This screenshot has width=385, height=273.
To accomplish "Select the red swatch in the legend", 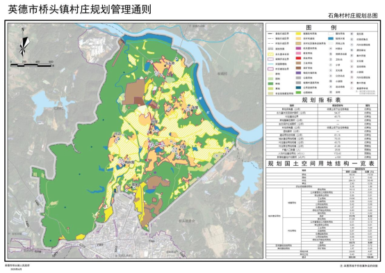I will pyautogui.click(x=298, y=58).
